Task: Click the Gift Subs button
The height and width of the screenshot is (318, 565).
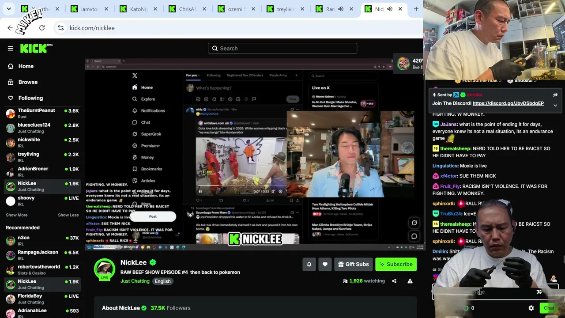Action: point(354,265)
